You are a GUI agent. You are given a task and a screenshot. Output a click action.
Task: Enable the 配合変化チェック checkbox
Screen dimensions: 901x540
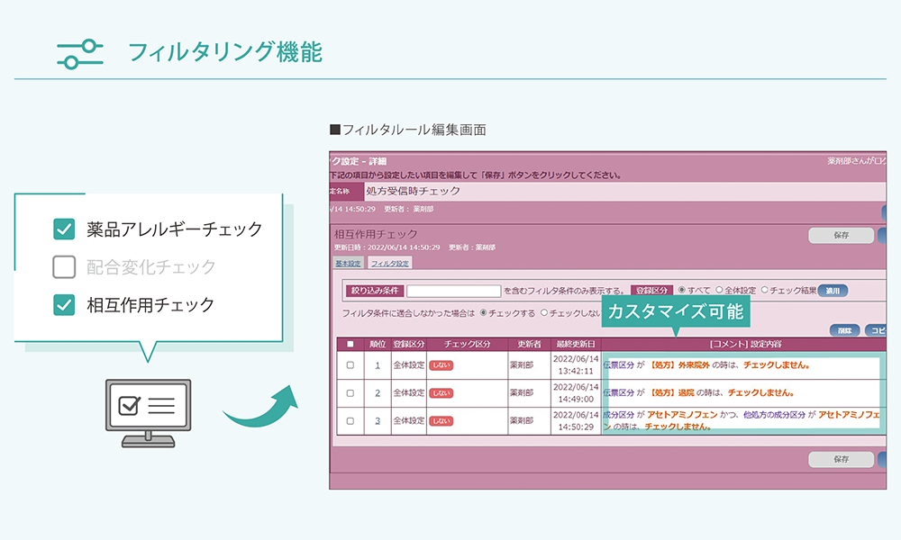coord(64,266)
